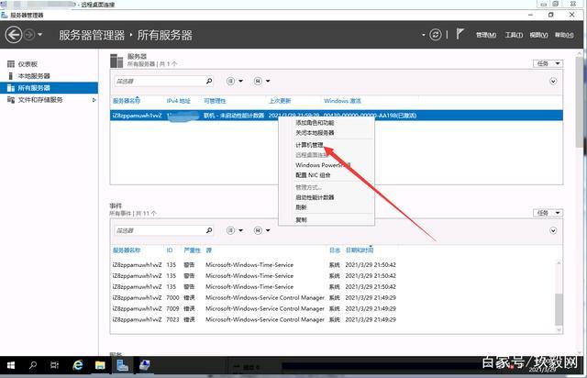Image resolution: width=587 pixels, height=378 pixels.
Task: Open the notifications flag icon
Action: point(460,34)
